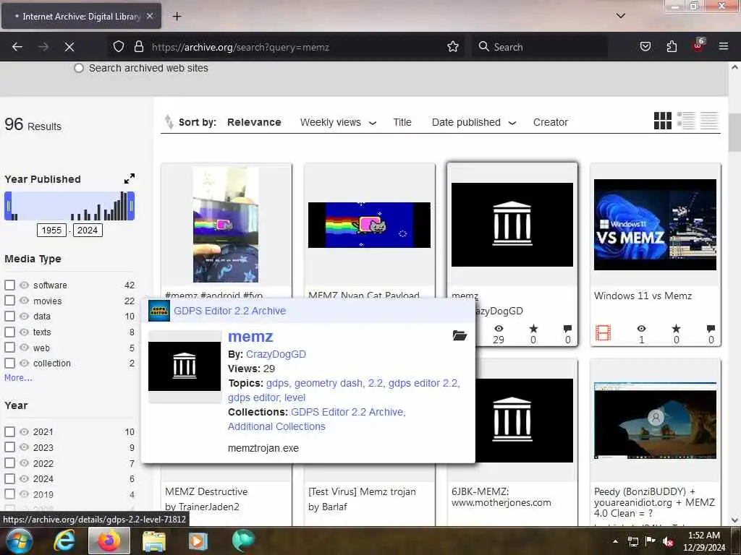Click the muted volume tray icon
Image resolution: width=741 pixels, height=555 pixels.
click(x=668, y=541)
